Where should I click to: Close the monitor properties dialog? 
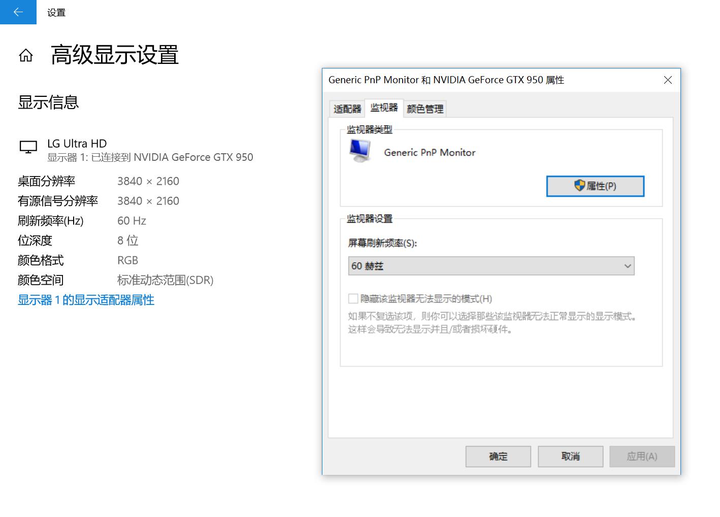pyautogui.click(x=668, y=80)
